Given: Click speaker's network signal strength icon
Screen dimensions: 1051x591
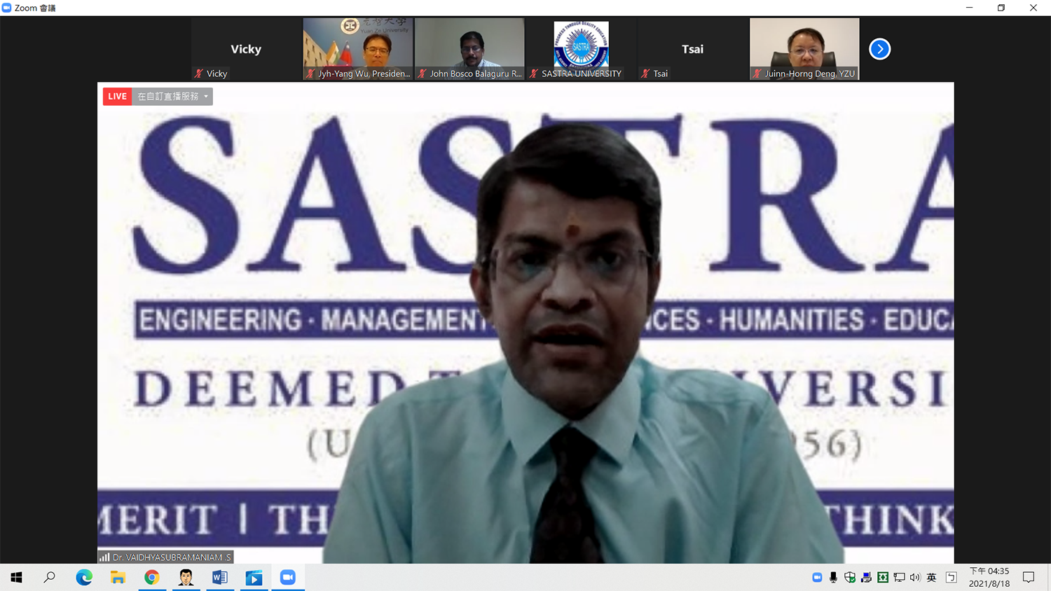Looking at the screenshot, I should (104, 557).
